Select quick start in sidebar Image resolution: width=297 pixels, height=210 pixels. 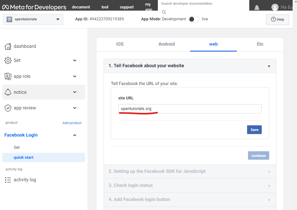point(44,157)
